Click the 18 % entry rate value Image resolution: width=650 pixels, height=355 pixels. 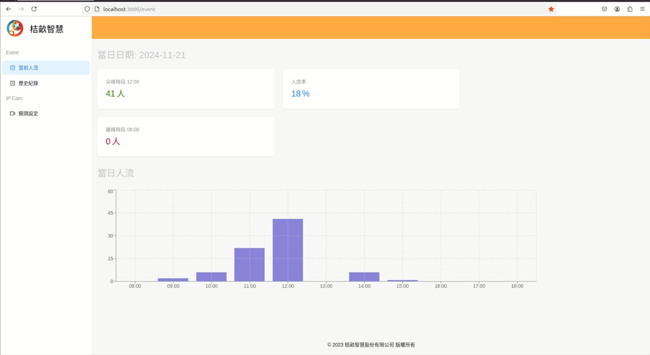coord(301,94)
